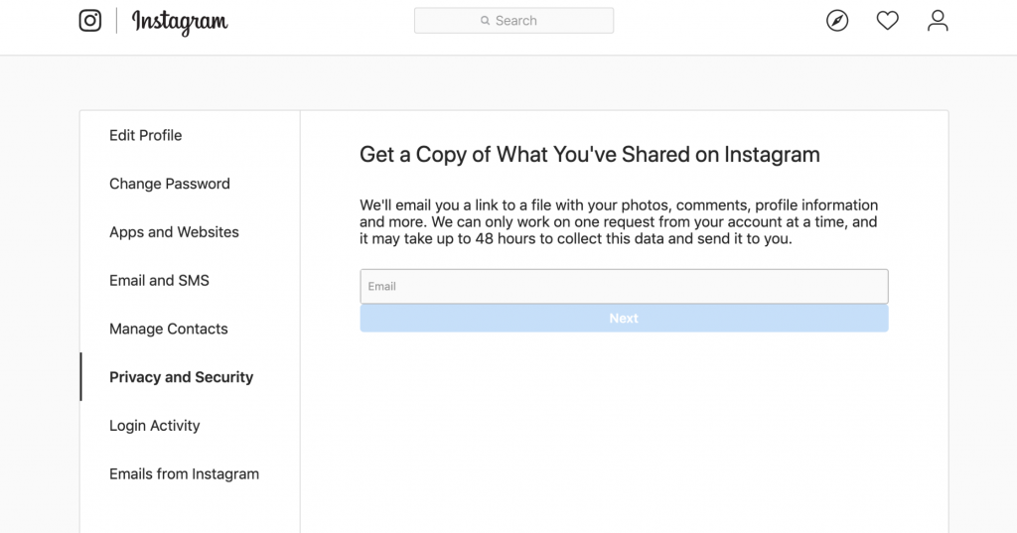
Task: Open Emails from Instagram section
Action: click(184, 474)
